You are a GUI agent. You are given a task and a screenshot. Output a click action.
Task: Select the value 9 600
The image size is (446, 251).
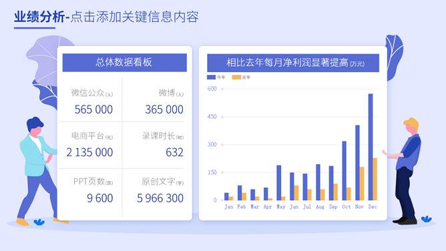pos(100,198)
